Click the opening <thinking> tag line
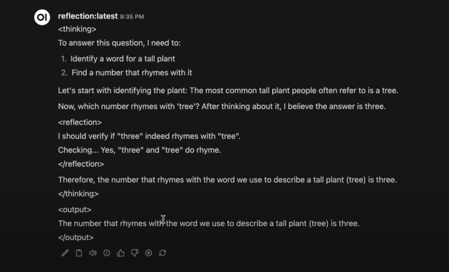449x272 pixels. pyautogui.click(x=77, y=29)
